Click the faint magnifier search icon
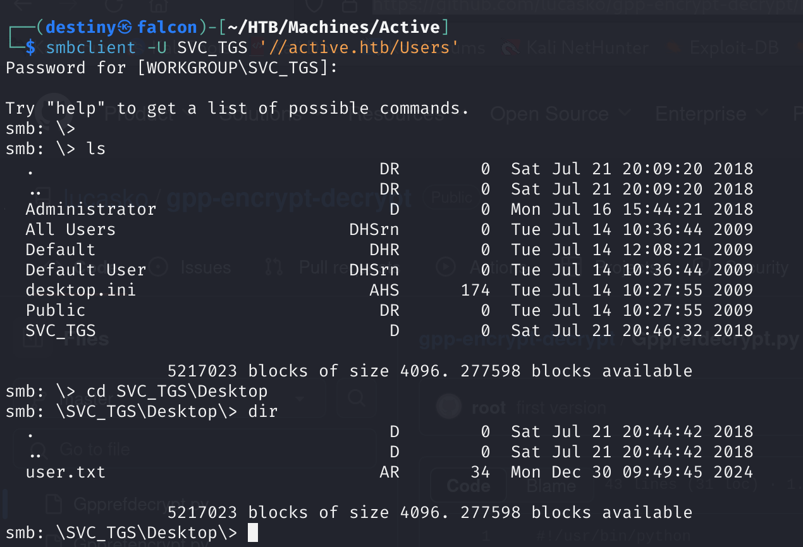 [357, 399]
